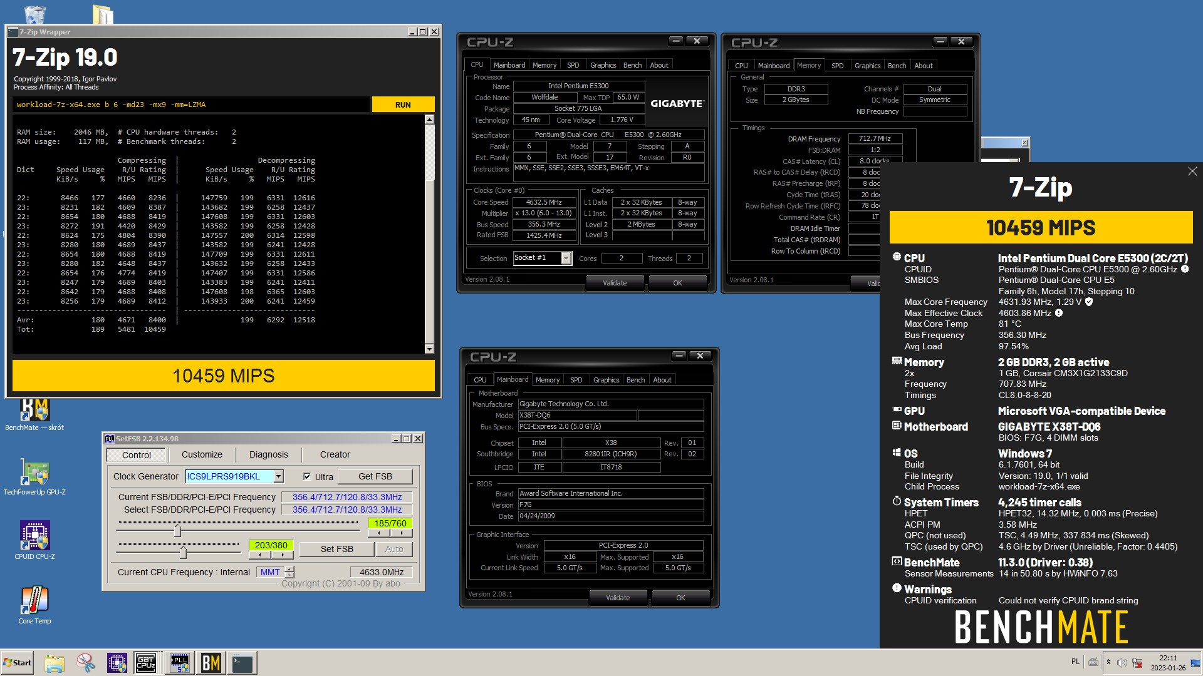
Task: Click the Select FSB frequency field in SetFSB
Action: [x=346, y=510]
